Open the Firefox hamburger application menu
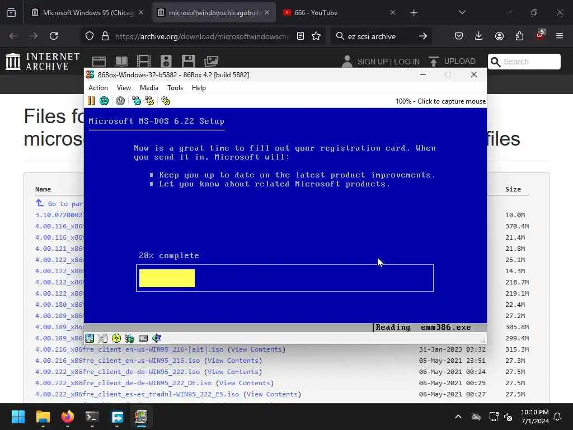573x430 pixels. coord(560,36)
